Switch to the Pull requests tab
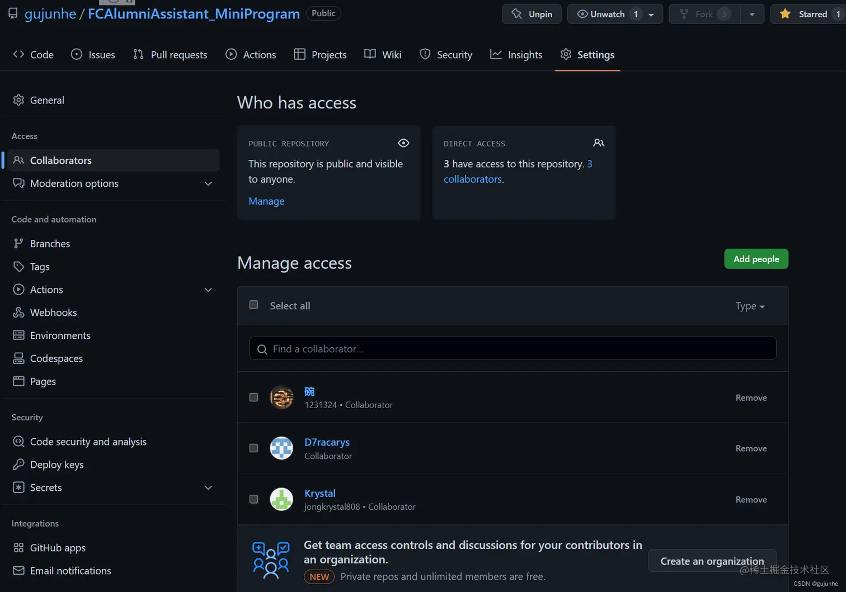846x592 pixels. [170, 54]
